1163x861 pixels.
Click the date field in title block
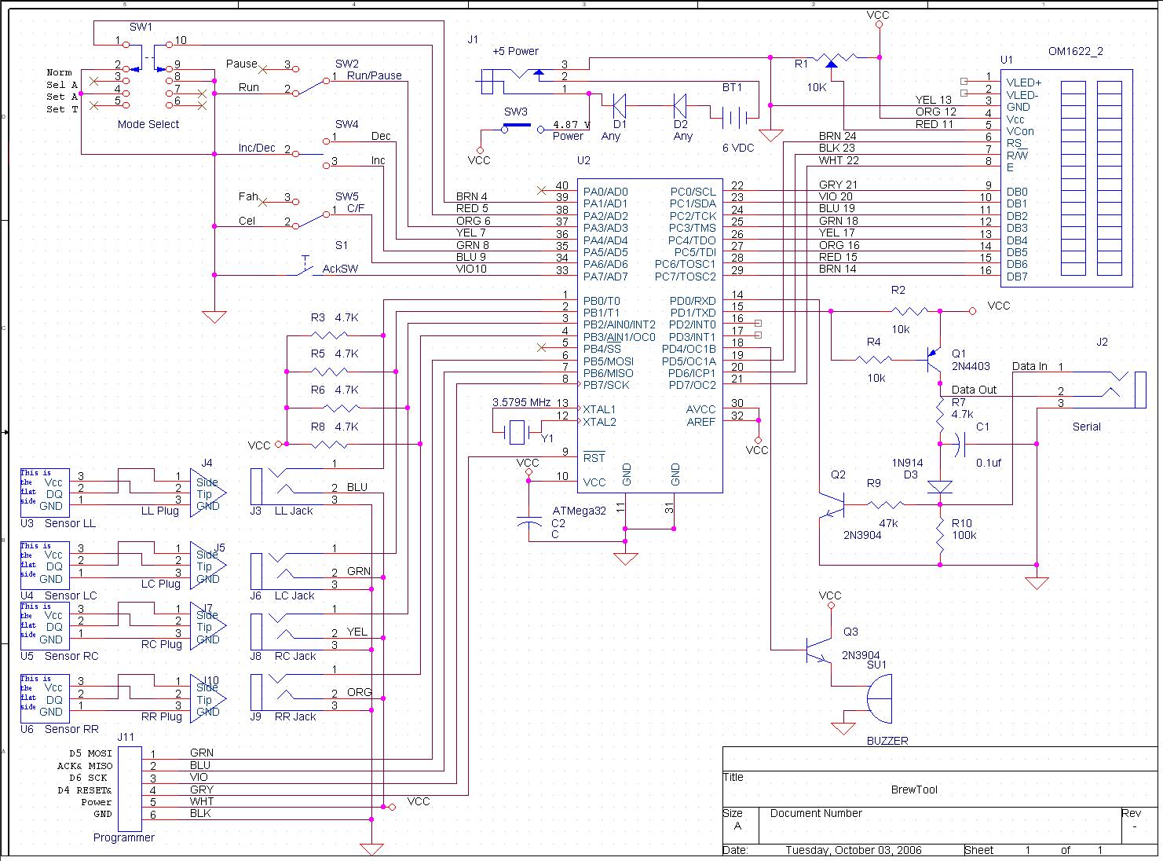click(853, 850)
